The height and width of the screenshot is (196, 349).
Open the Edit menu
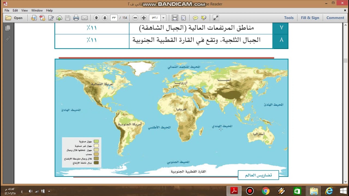point(15,10)
